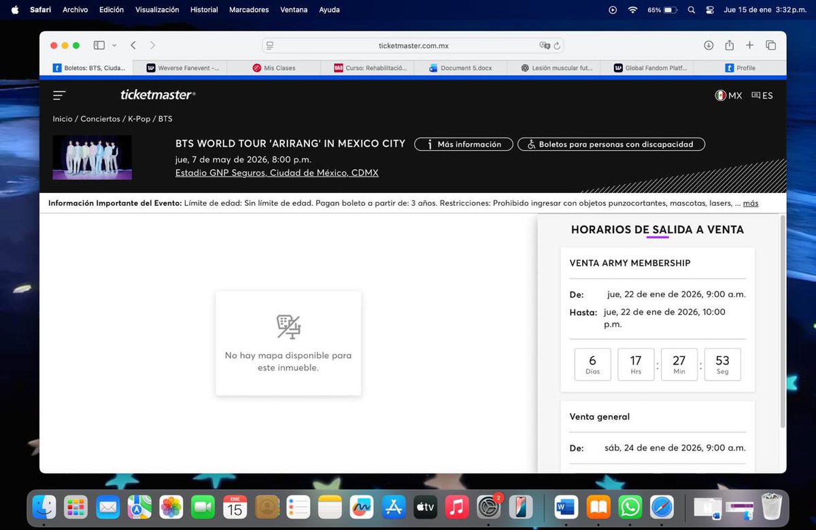Open the Downloads icon in Safari toolbar
The image size is (816, 530).
pos(709,45)
